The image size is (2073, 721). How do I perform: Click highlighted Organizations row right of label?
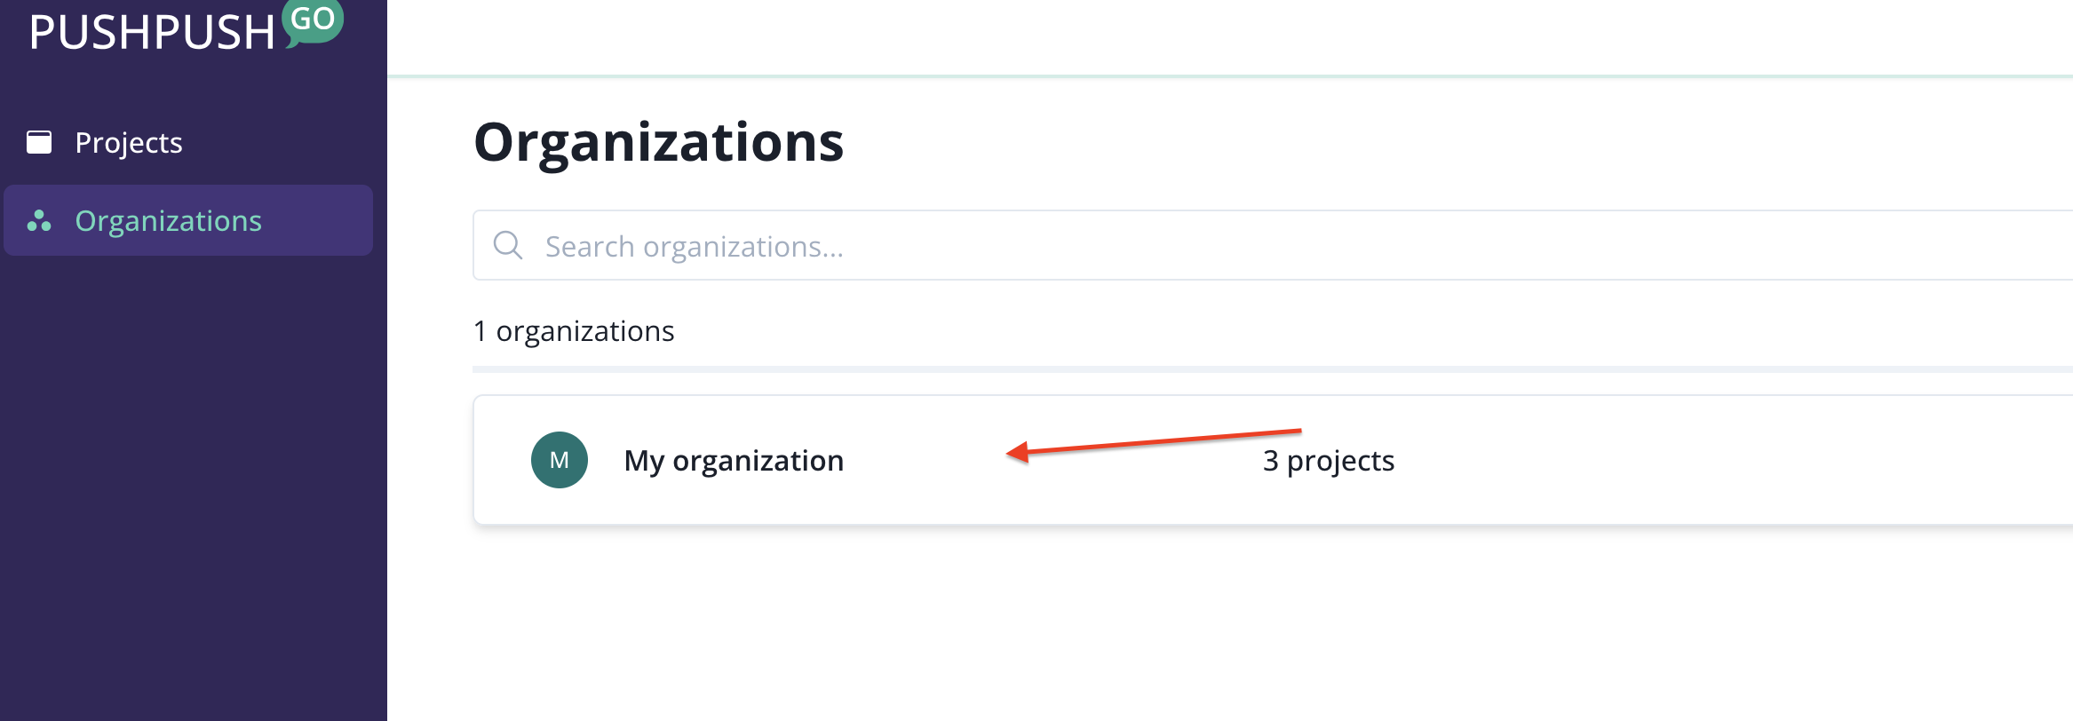(x=320, y=221)
